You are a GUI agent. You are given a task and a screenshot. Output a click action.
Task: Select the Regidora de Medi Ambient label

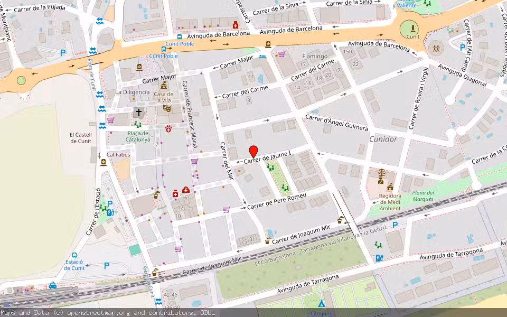[390, 202]
